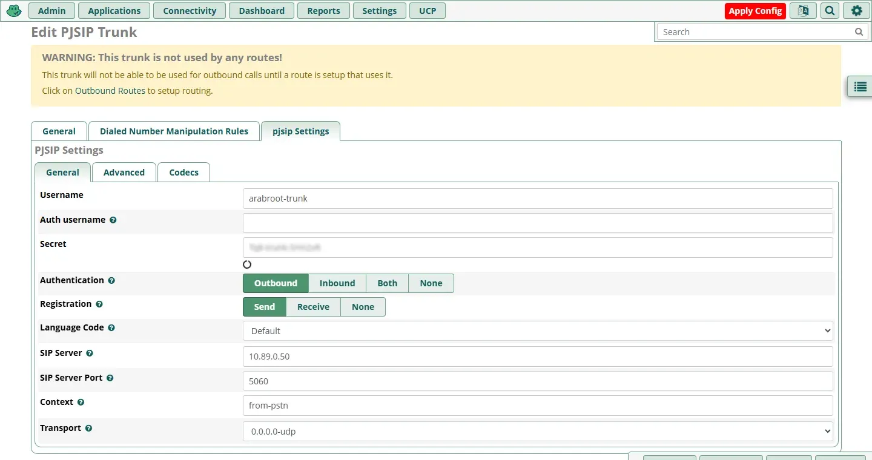Open the Reports menu

point(324,11)
